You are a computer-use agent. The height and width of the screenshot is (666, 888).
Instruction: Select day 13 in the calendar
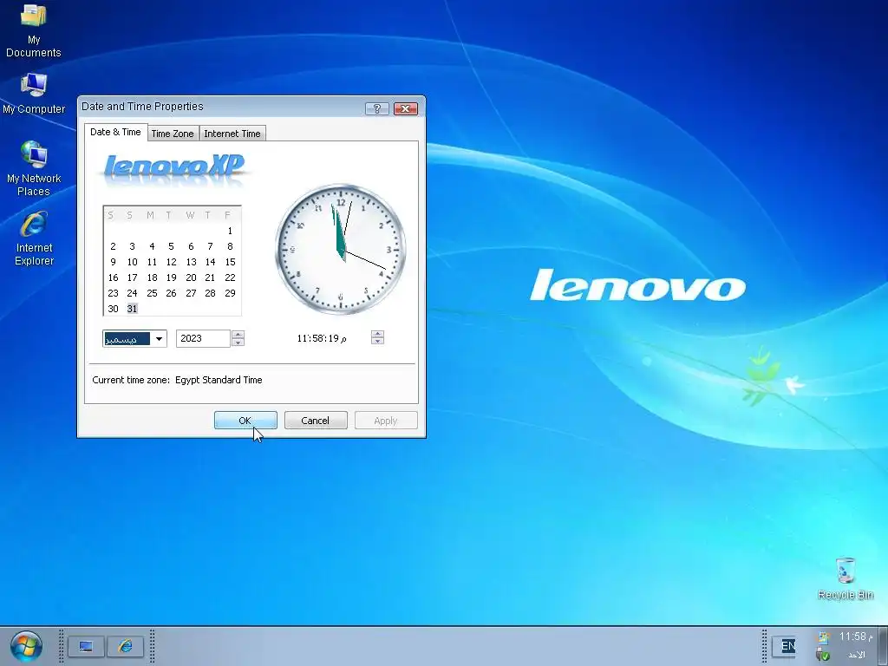(191, 262)
